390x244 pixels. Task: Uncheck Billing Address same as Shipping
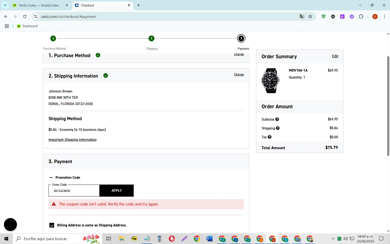click(52, 225)
